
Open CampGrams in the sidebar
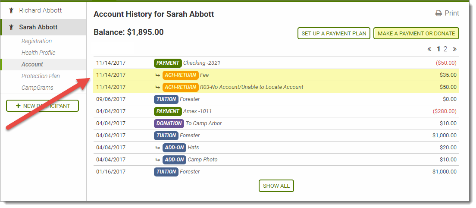(38, 88)
